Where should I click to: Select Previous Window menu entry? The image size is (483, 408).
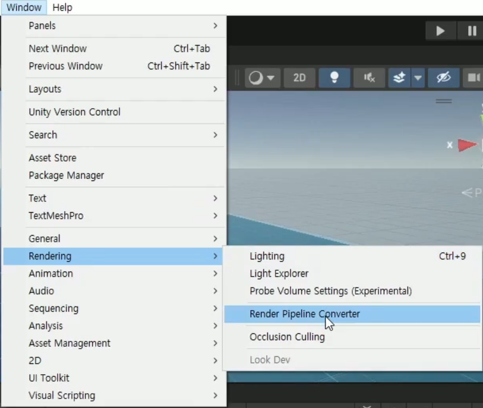click(x=115, y=66)
